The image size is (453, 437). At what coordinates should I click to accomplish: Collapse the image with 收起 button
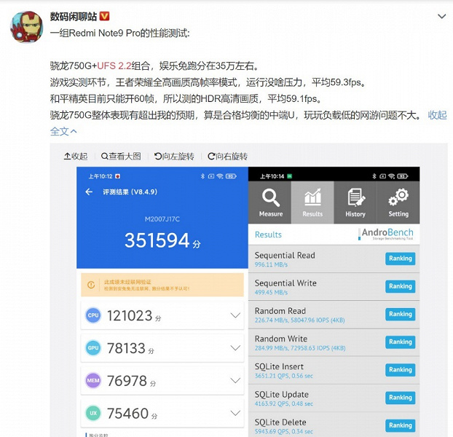(x=76, y=157)
